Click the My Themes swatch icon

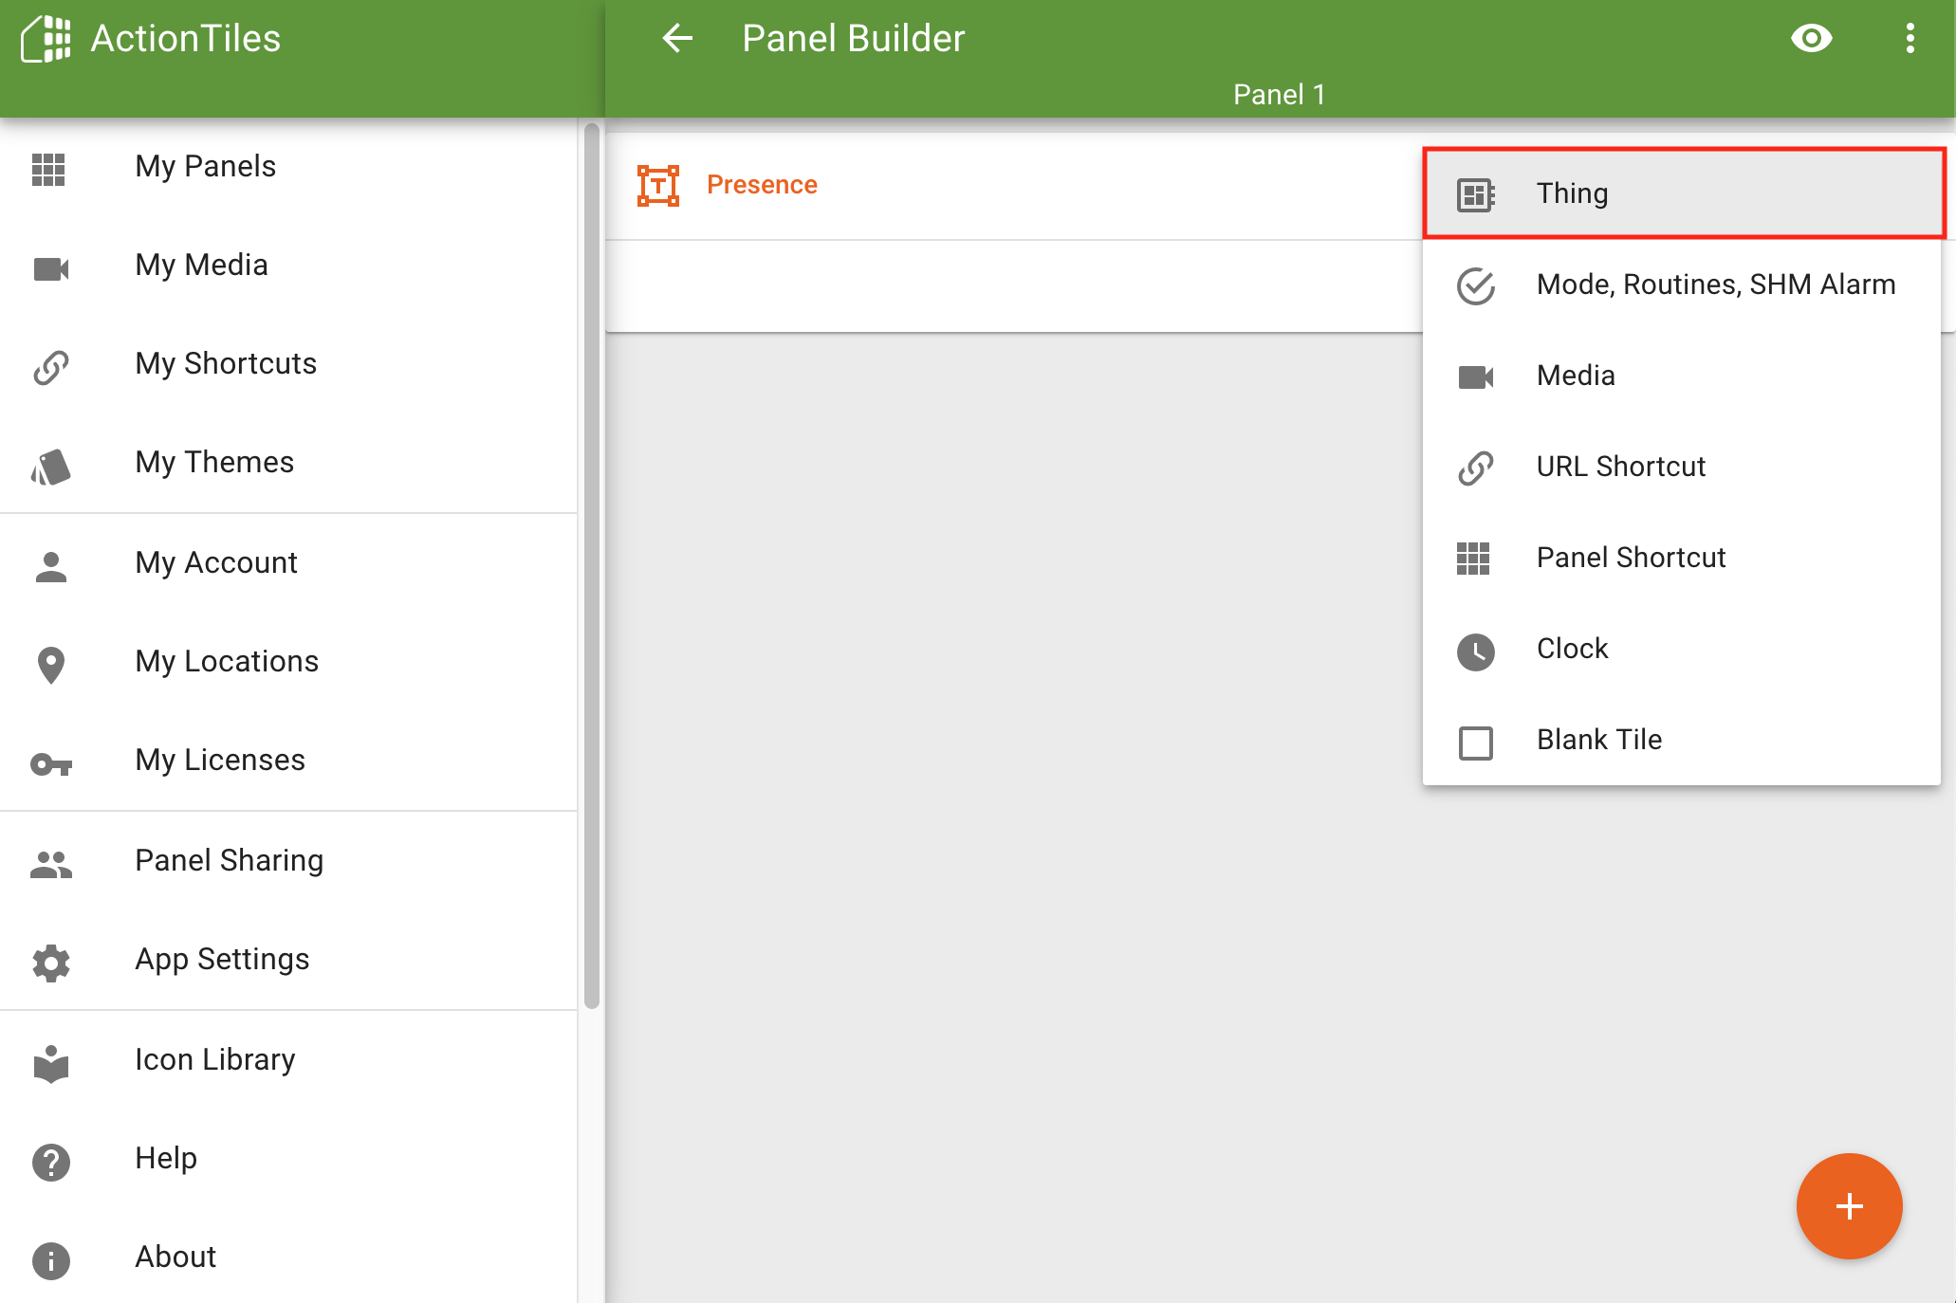(51, 467)
